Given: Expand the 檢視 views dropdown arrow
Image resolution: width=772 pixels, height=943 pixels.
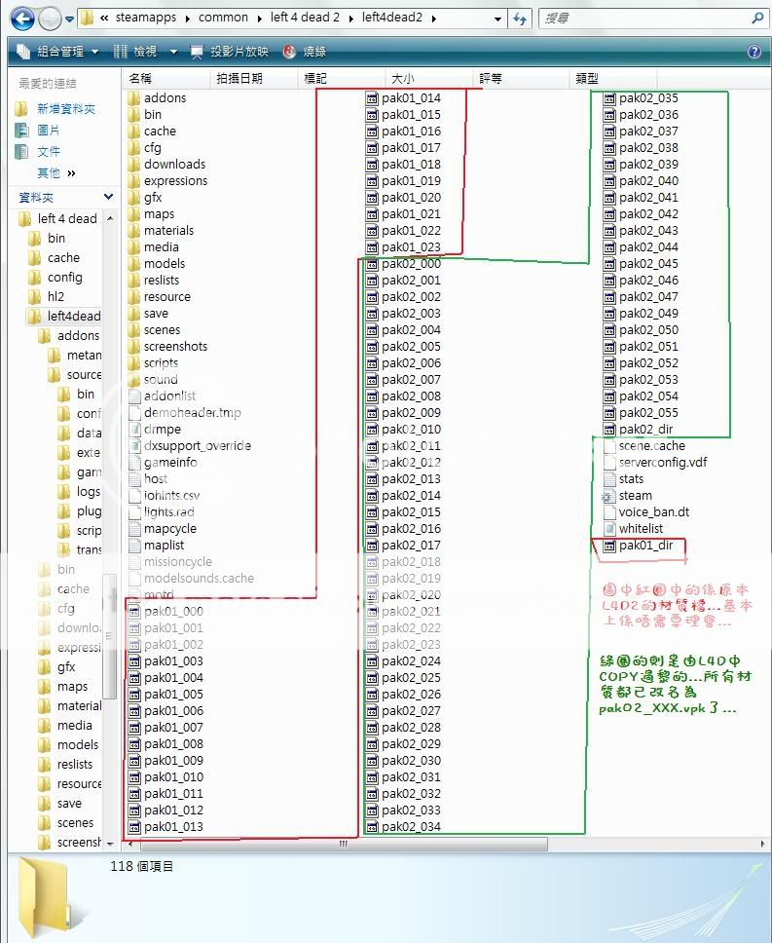Looking at the screenshot, I should [173, 52].
